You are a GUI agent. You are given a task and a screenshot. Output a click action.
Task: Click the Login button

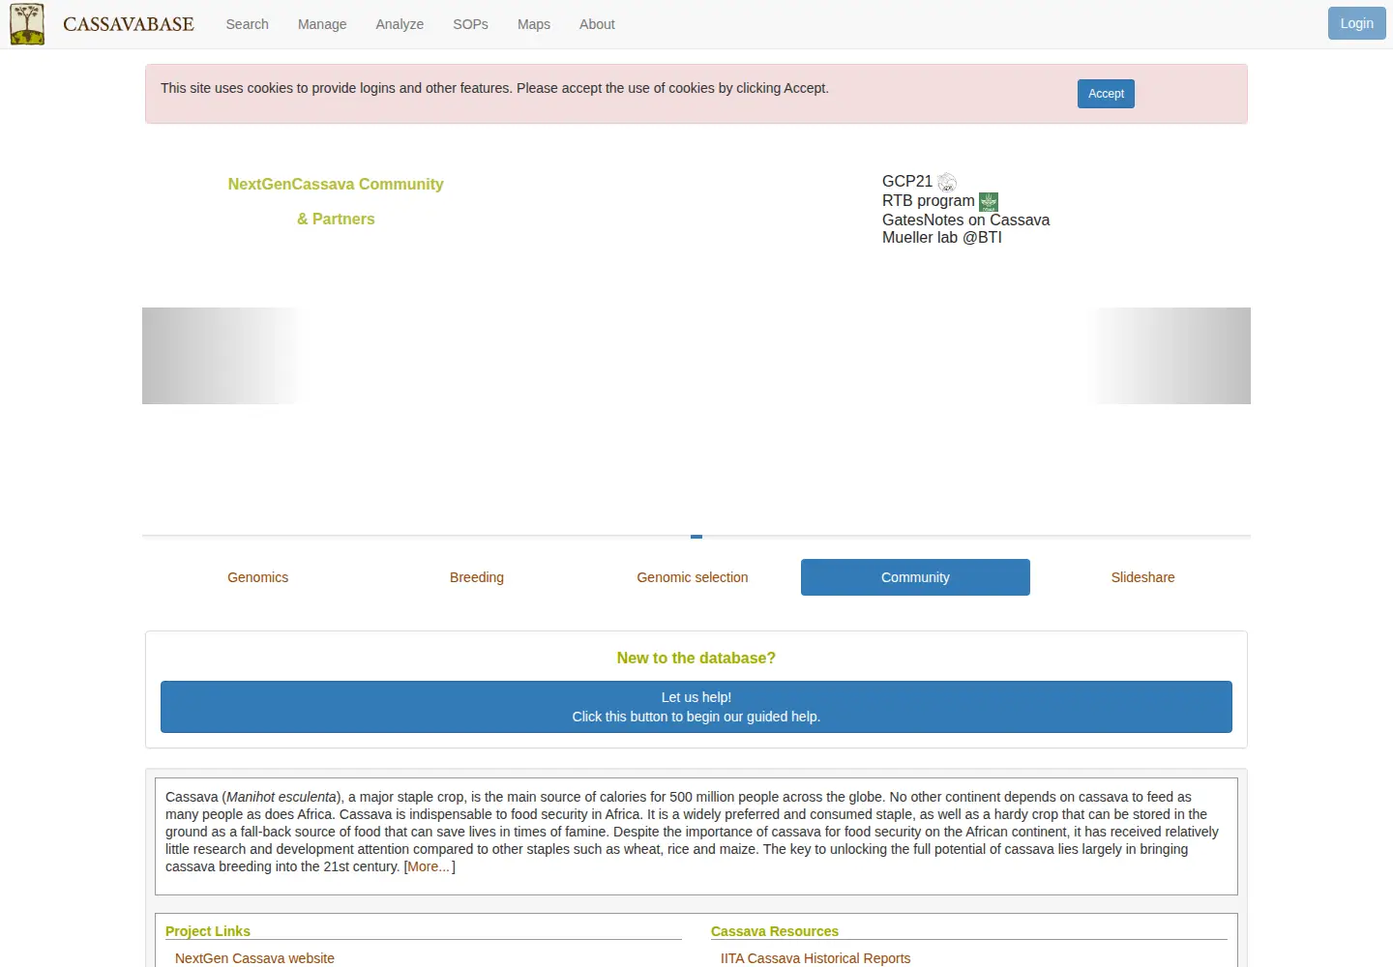(1356, 24)
